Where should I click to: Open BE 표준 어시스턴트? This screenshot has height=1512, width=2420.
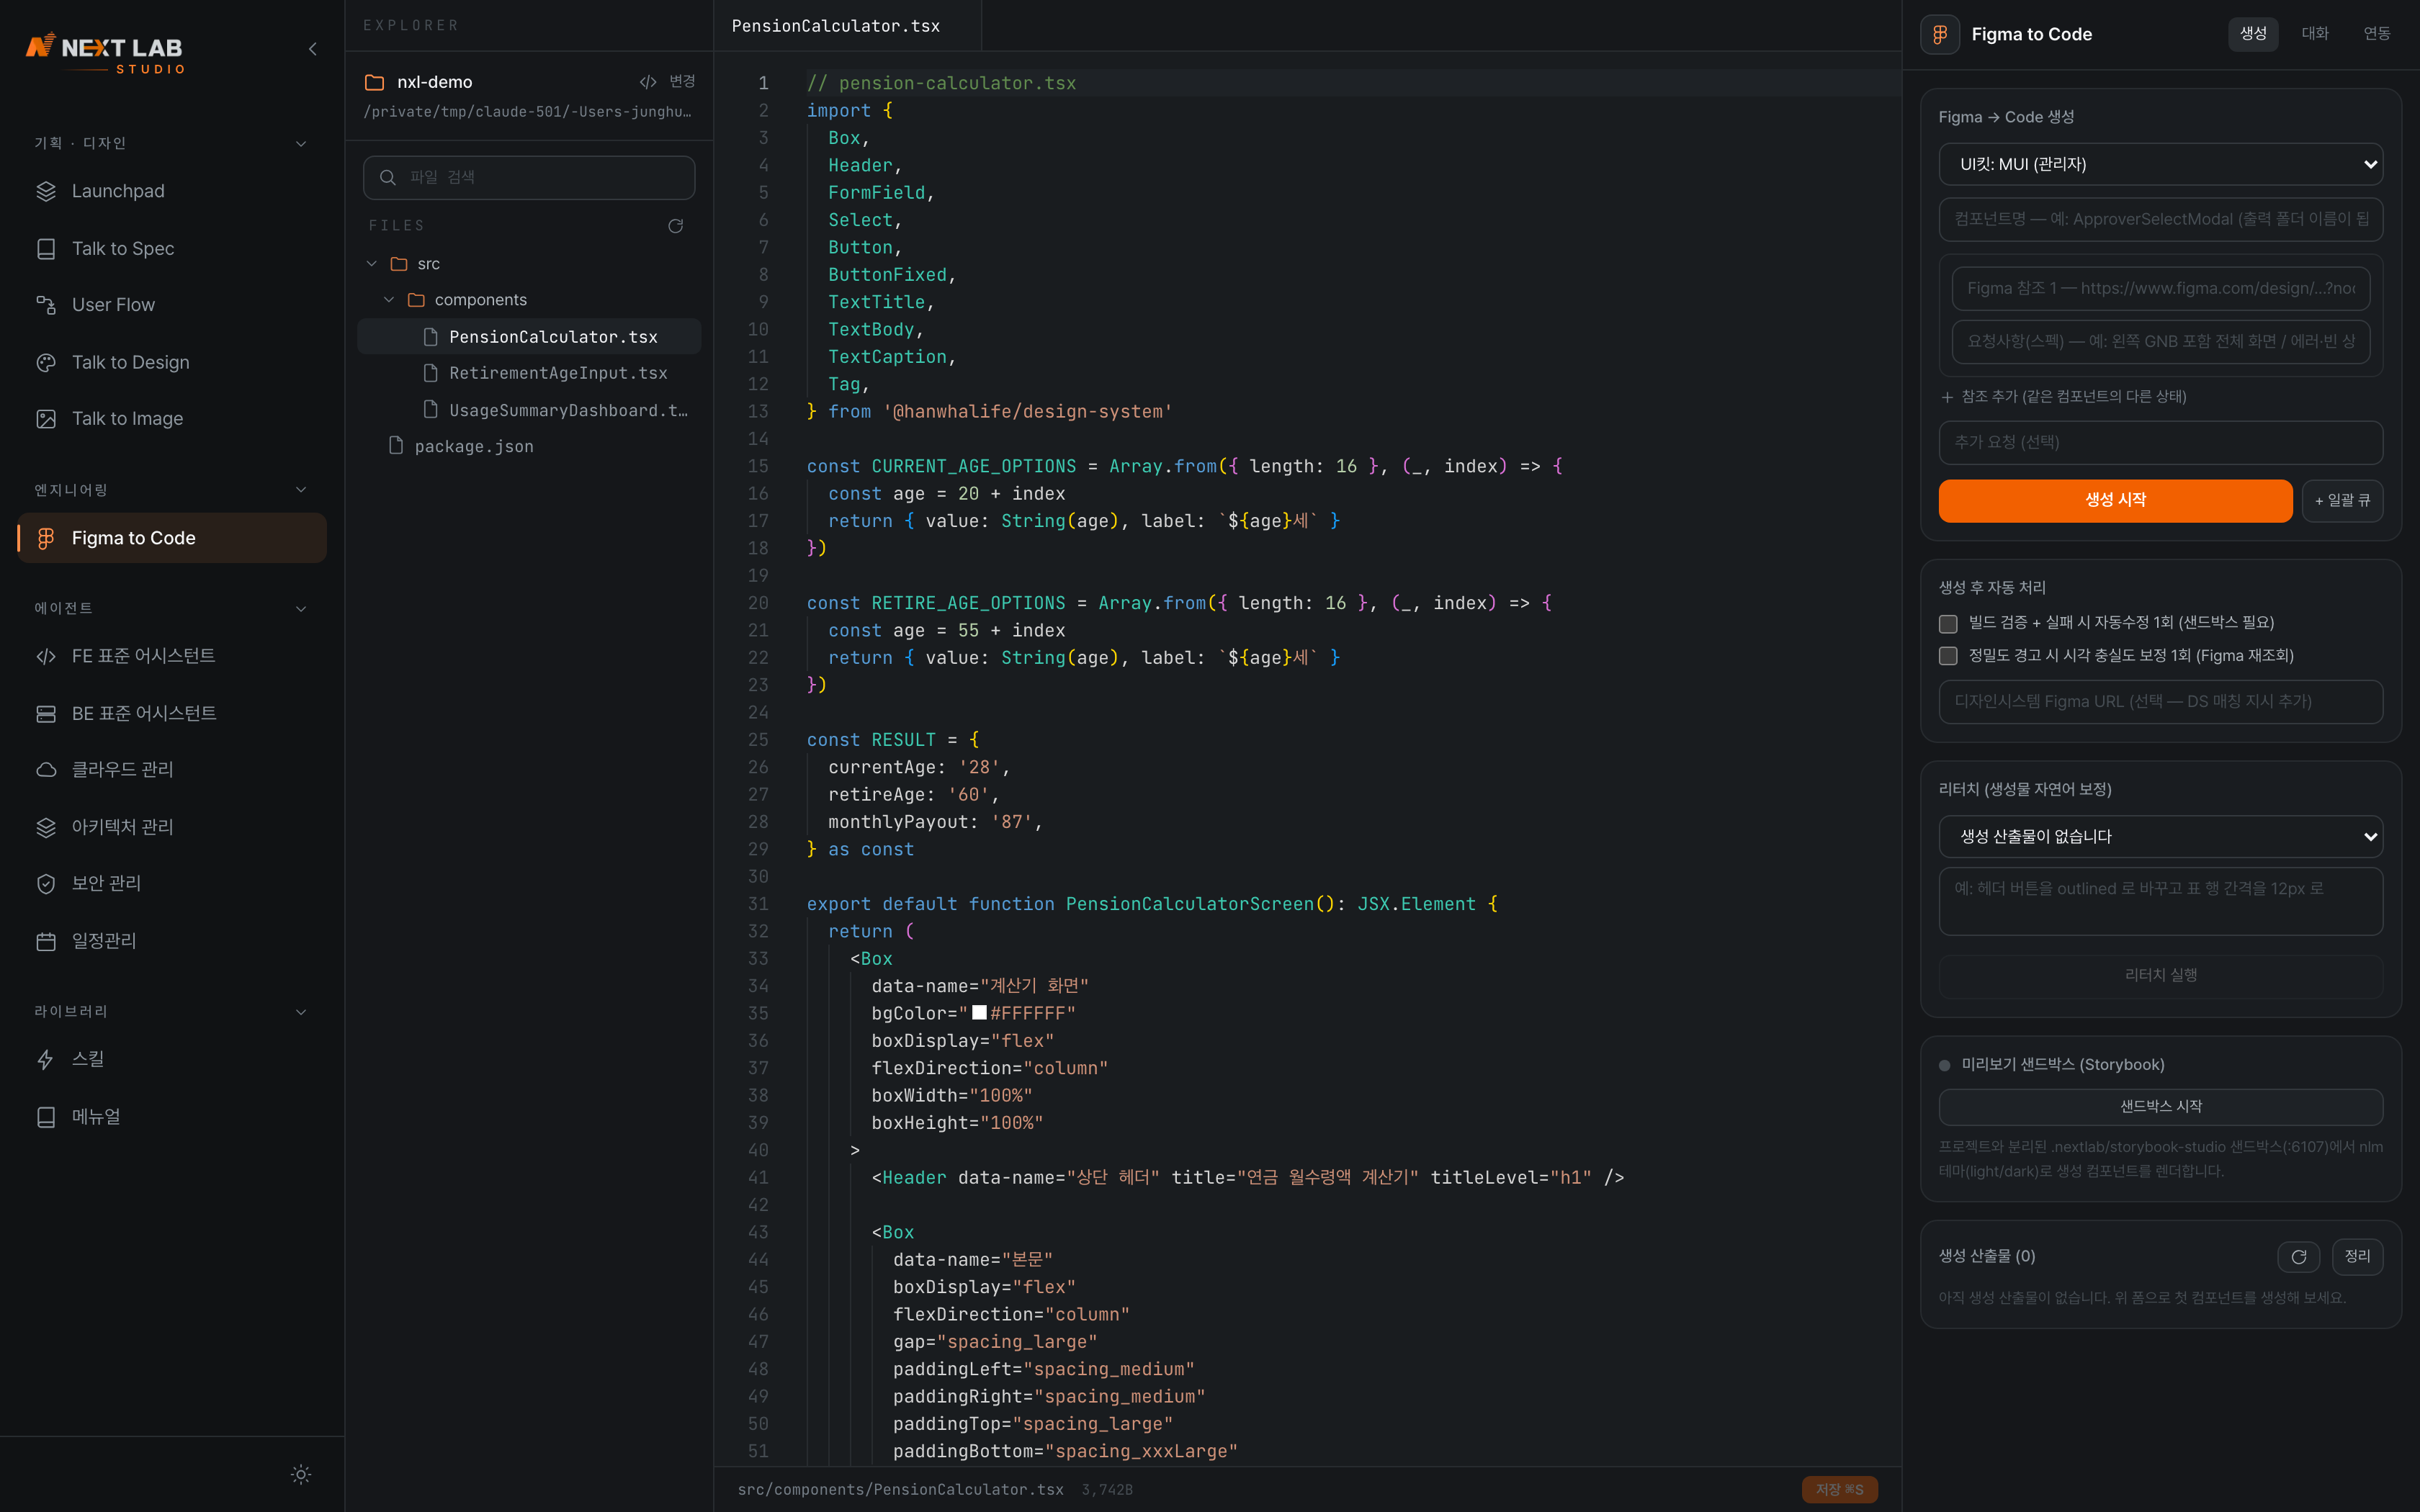pos(172,713)
